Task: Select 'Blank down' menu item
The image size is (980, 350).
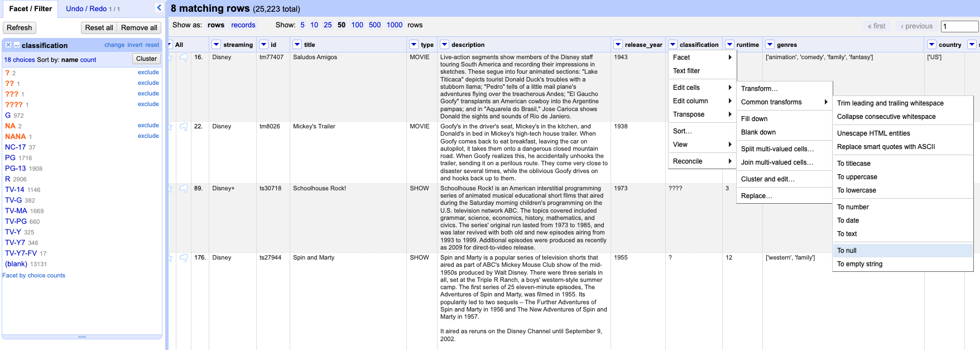Action: click(785, 132)
